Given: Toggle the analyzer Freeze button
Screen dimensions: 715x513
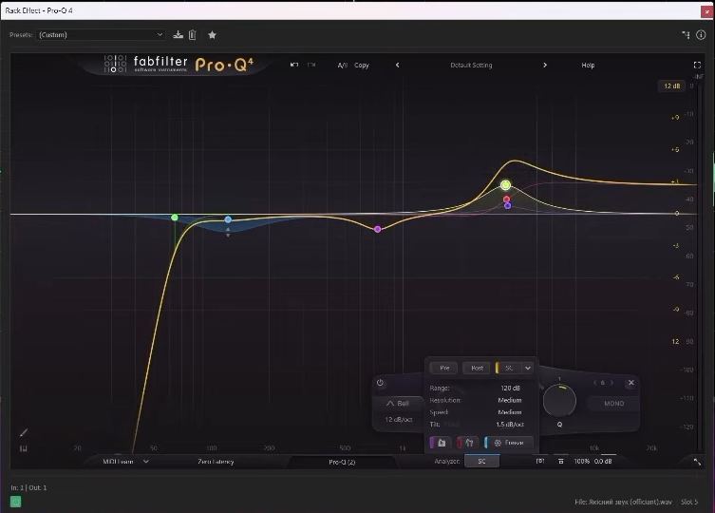Looking at the screenshot, I should (509, 443).
